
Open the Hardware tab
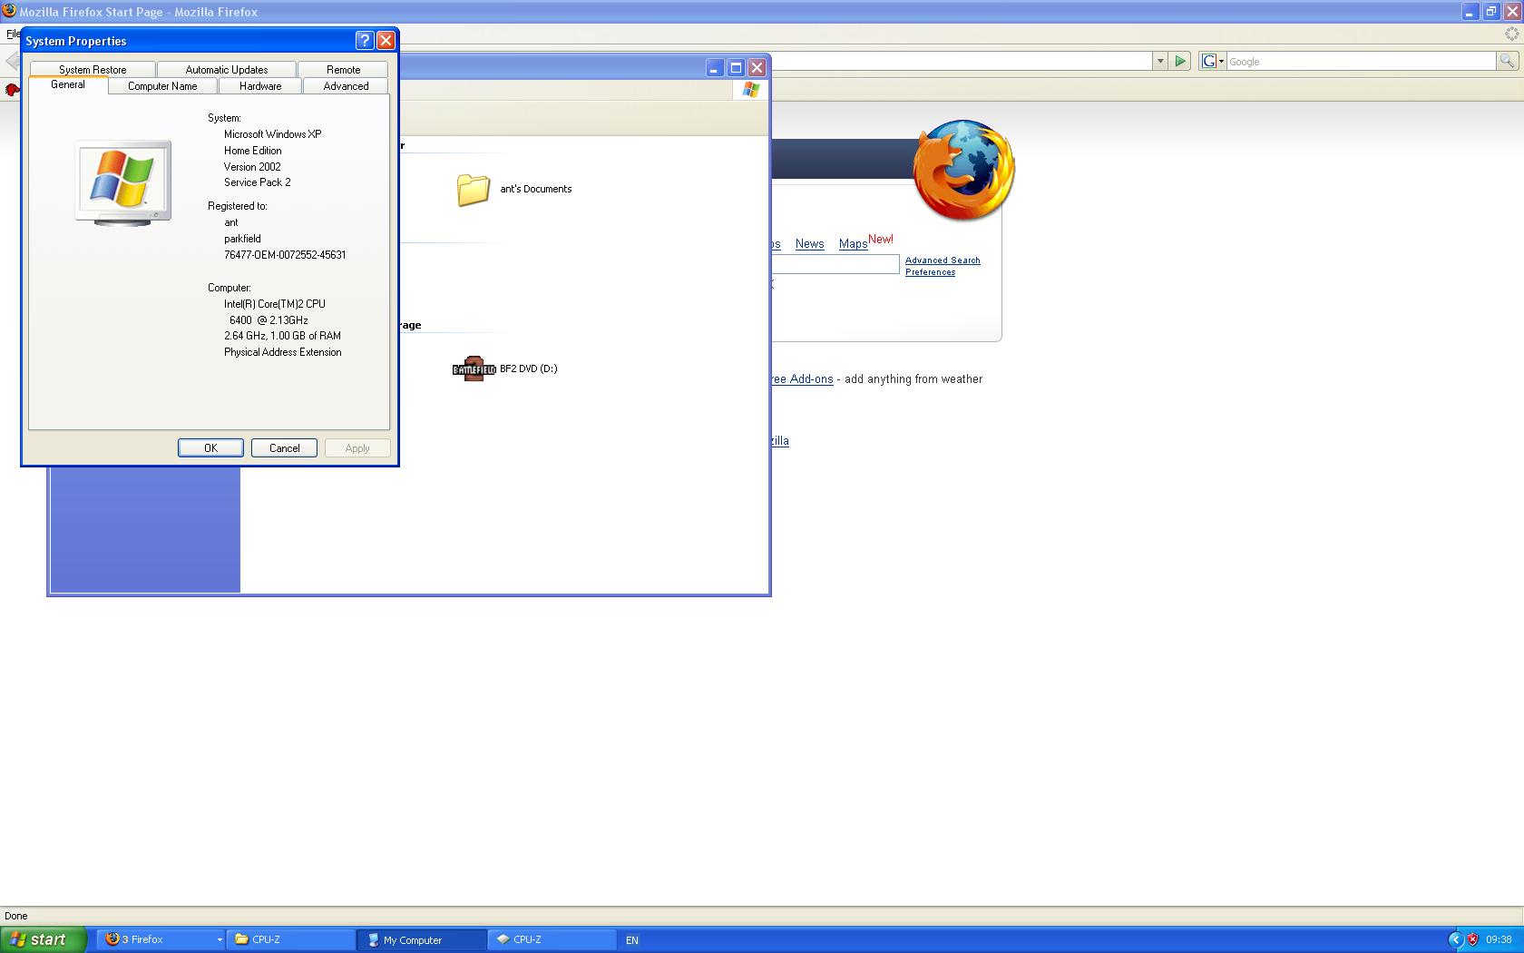click(260, 86)
